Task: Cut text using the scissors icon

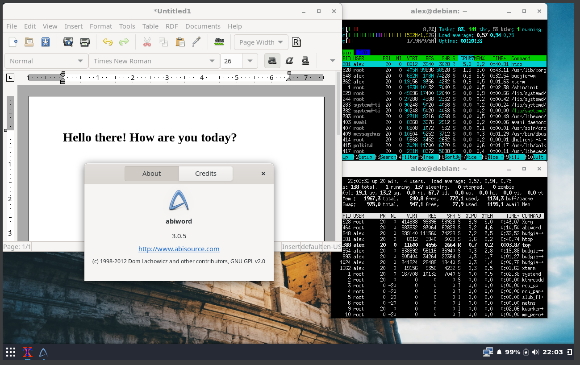Action: (146, 42)
